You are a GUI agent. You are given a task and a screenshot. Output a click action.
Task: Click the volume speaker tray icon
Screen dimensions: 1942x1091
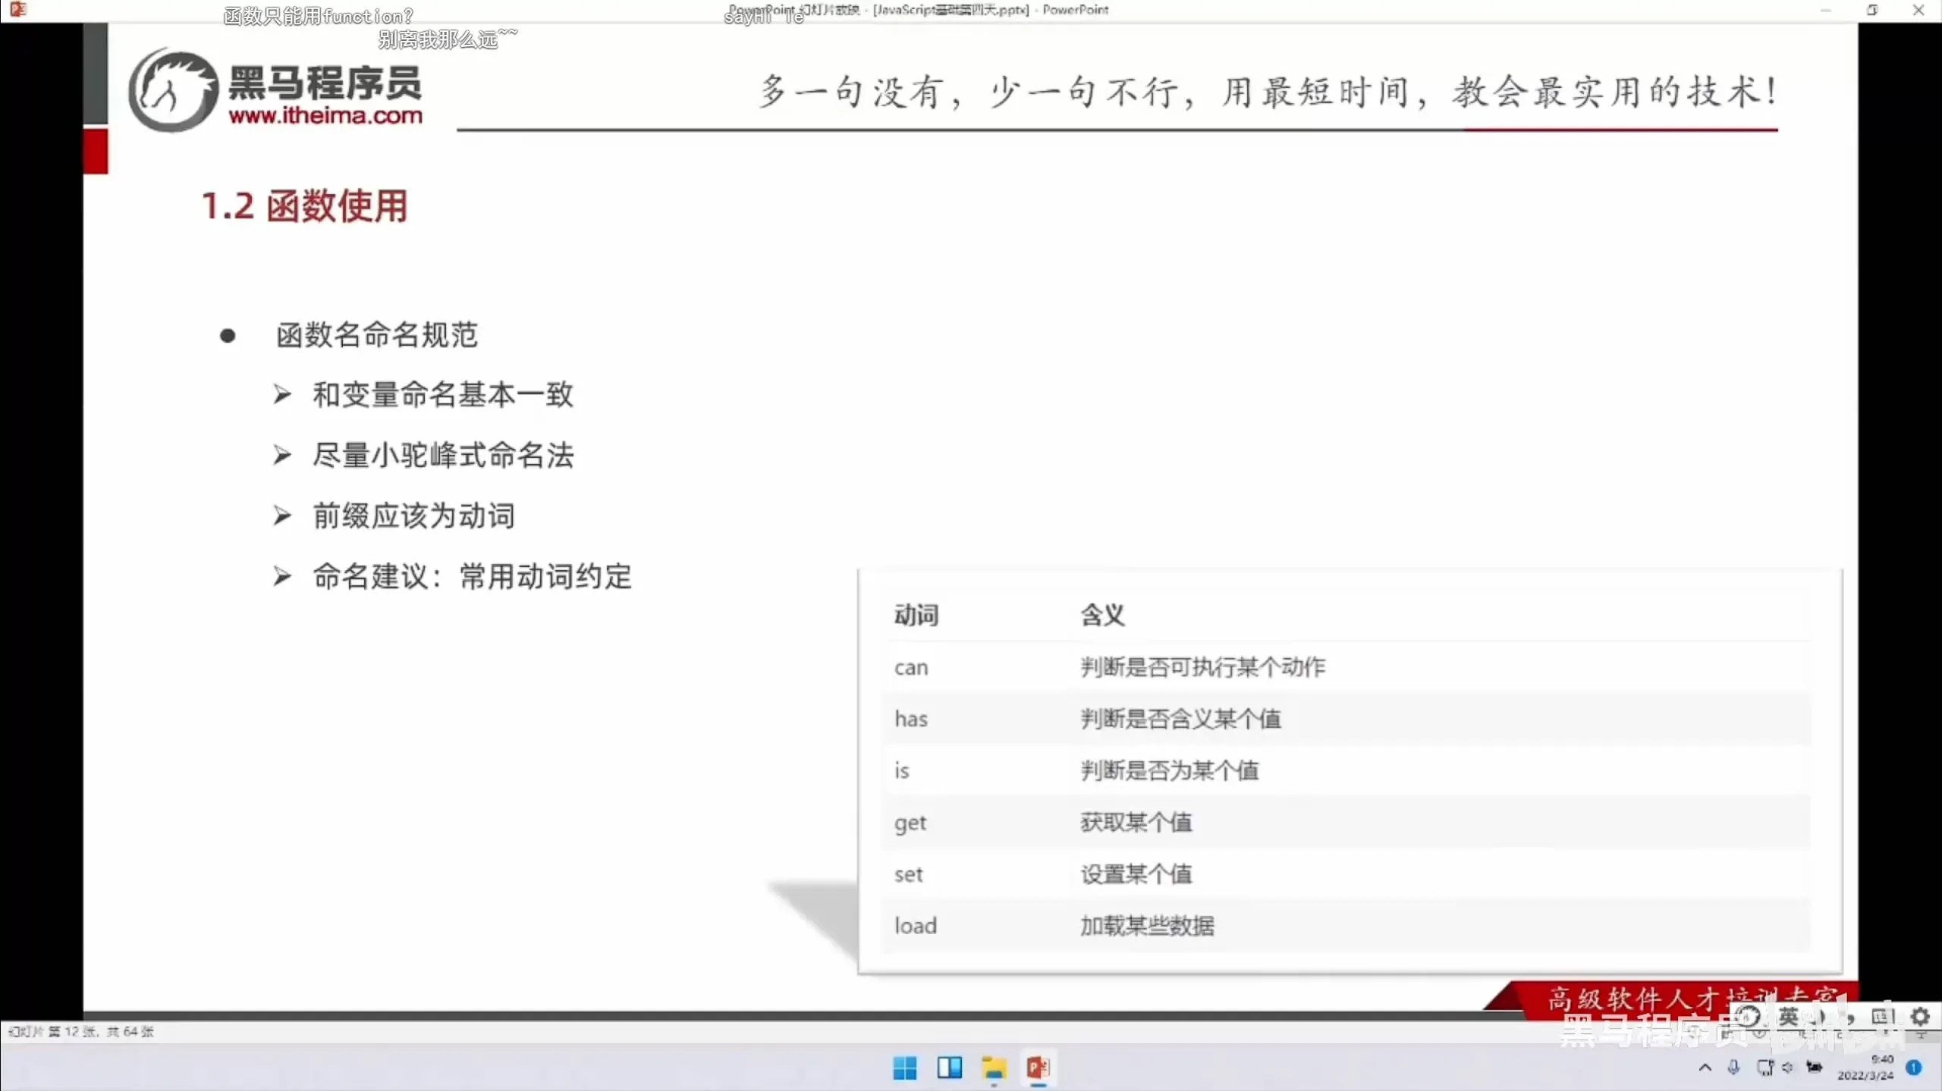(x=1788, y=1067)
